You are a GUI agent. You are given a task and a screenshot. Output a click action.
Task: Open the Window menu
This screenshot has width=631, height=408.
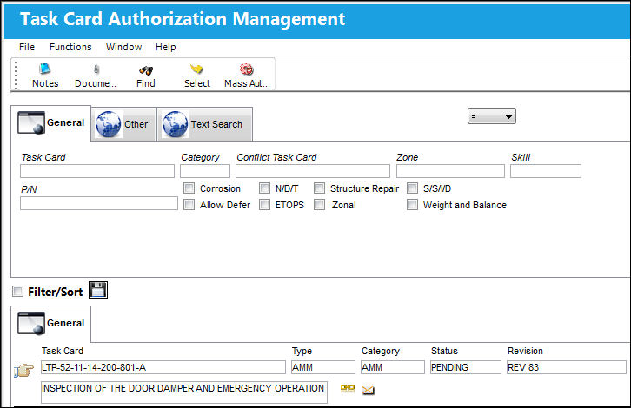coord(123,47)
